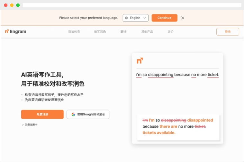
Task: Go to the 改写润色 nav item
Action: click(100, 32)
